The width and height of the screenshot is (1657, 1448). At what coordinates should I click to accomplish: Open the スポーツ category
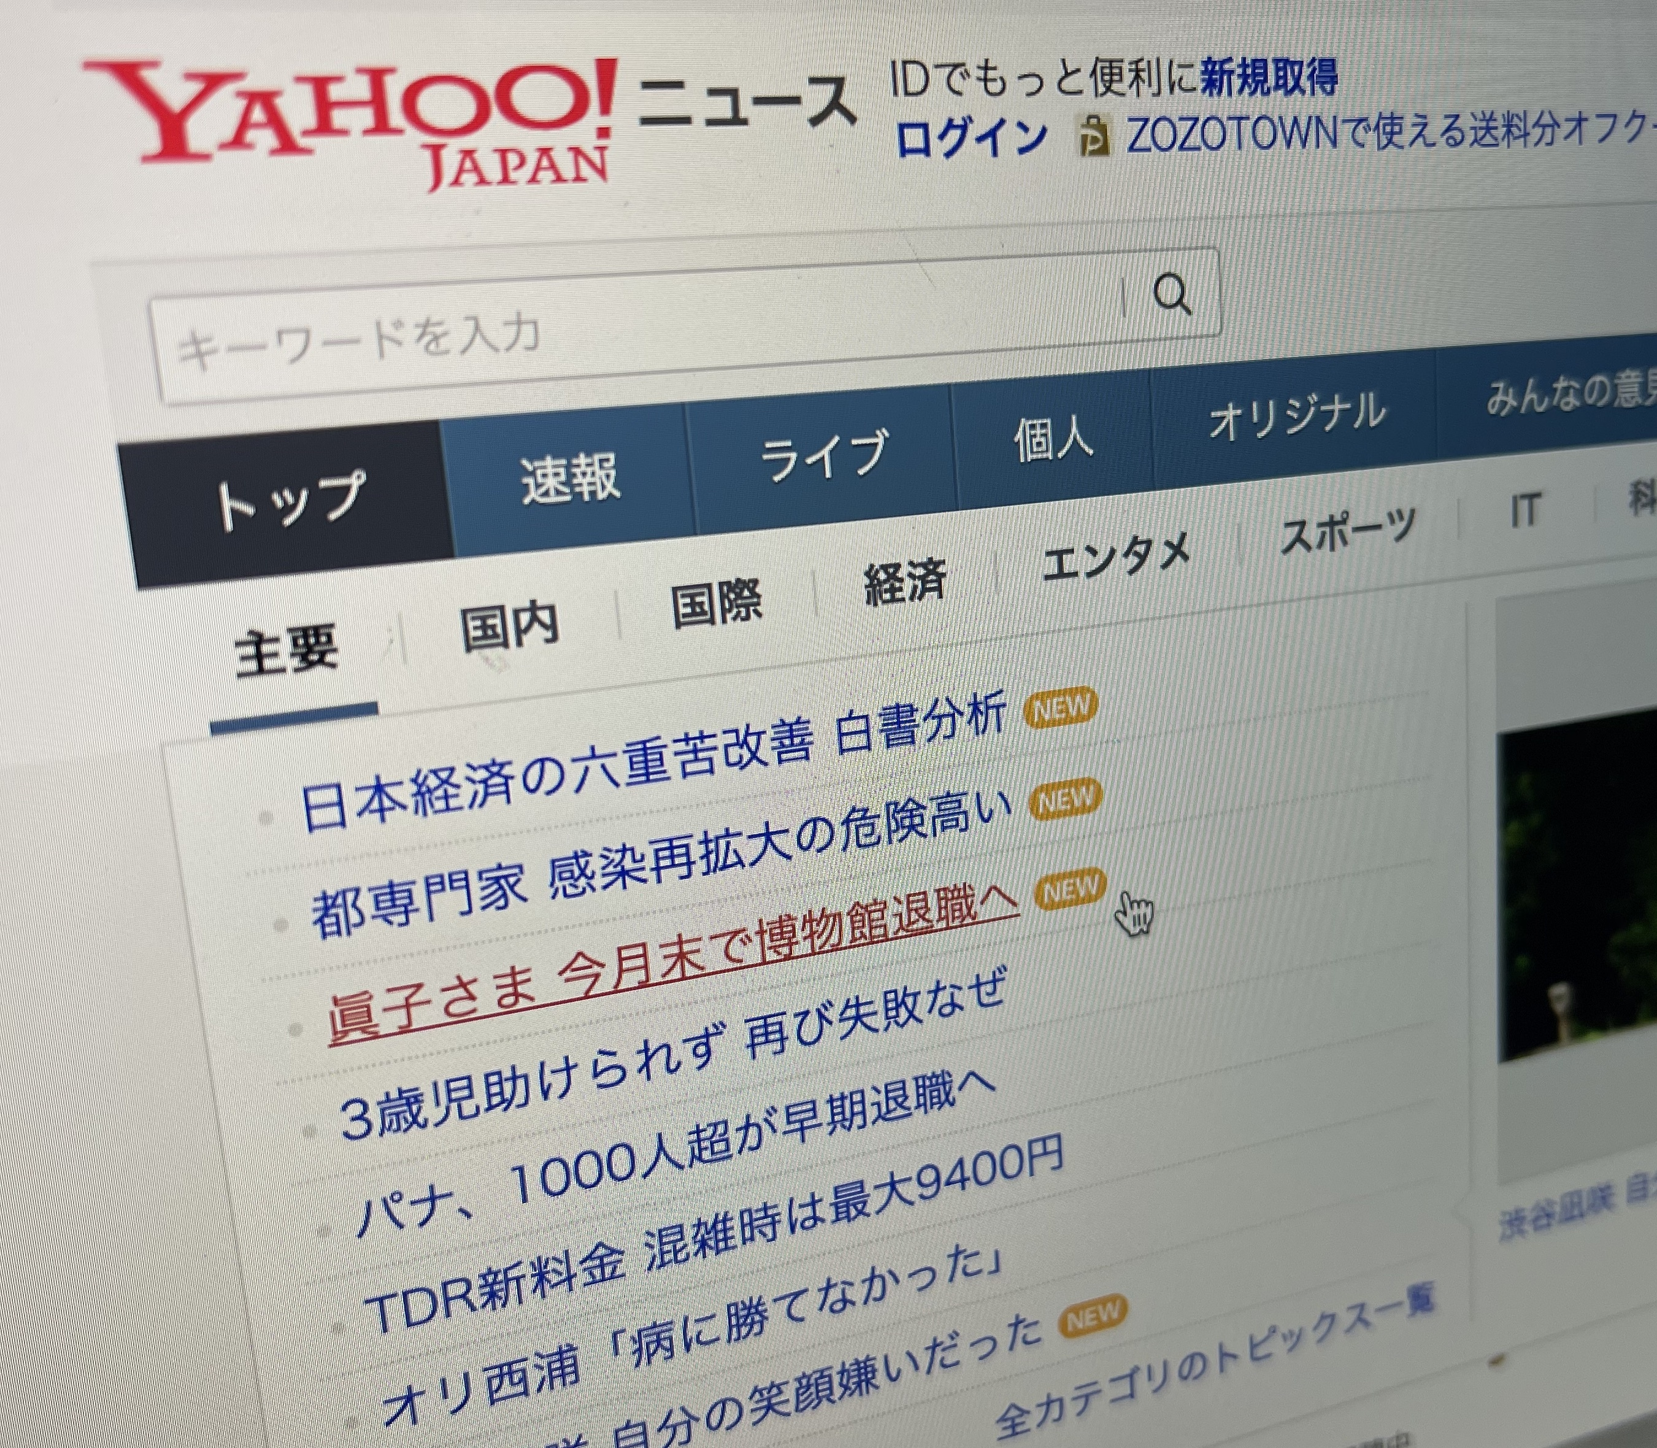pyautogui.click(x=1348, y=532)
